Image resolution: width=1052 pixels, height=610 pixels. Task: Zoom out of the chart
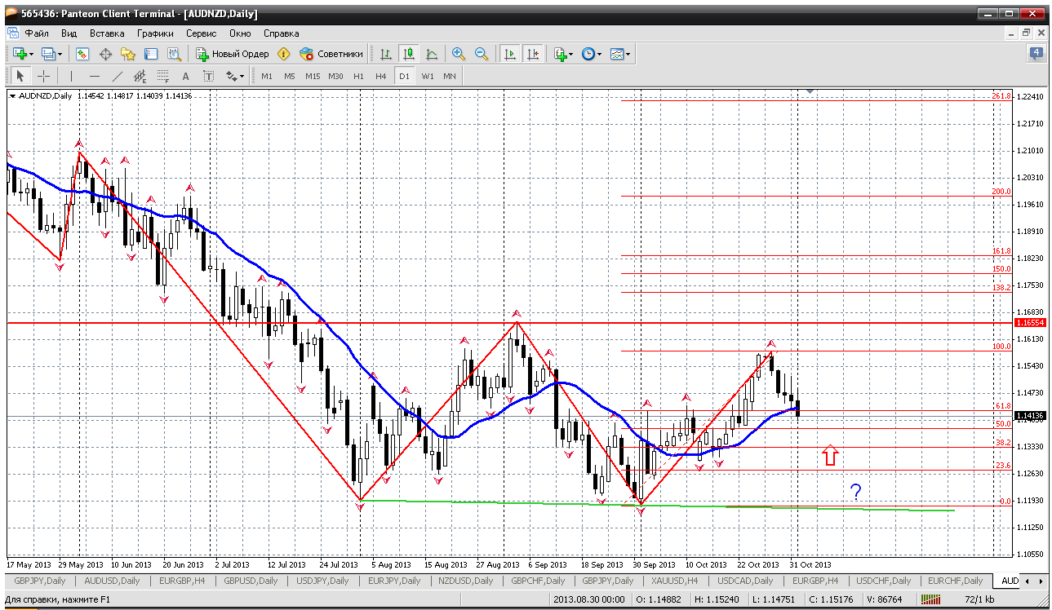(482, 54)
